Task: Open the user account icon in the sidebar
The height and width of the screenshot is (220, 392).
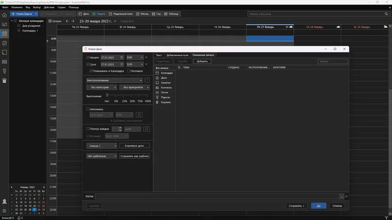Action: [4, 201]
